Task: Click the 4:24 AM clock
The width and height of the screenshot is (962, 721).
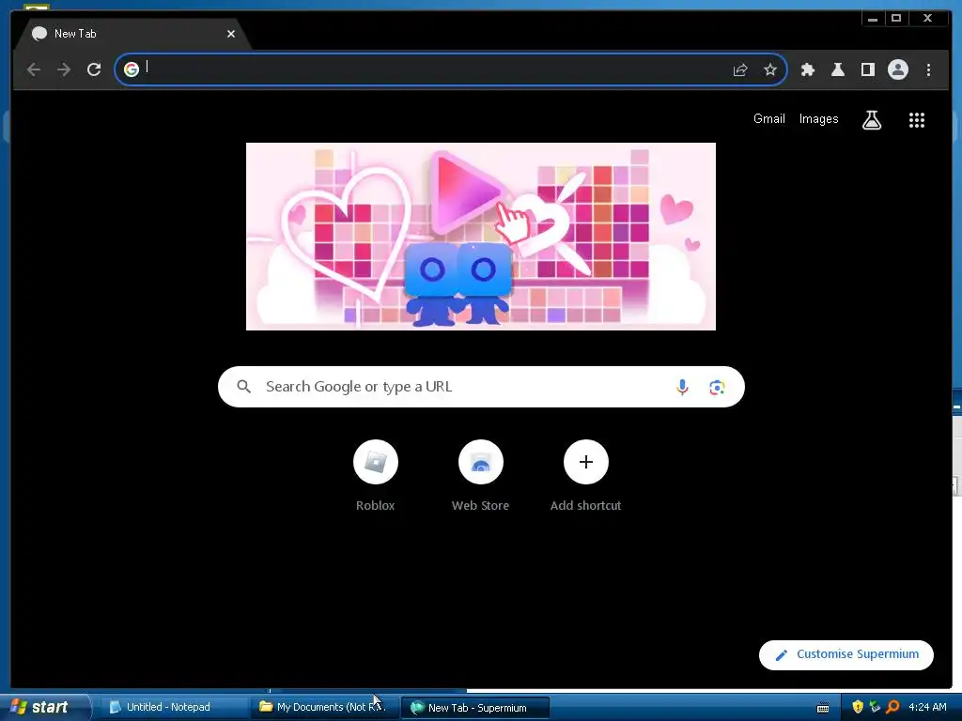Action: [x=927, y=707]
